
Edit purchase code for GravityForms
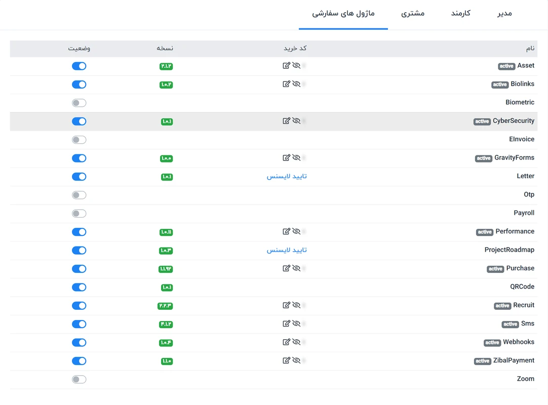click(286, 157)
